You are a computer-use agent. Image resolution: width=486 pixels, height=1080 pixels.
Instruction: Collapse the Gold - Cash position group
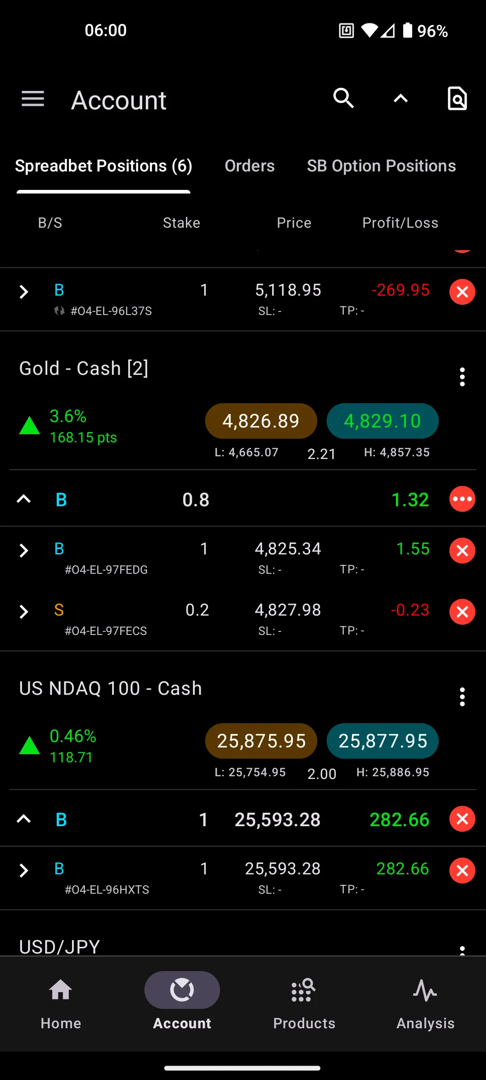click(24, 499)
